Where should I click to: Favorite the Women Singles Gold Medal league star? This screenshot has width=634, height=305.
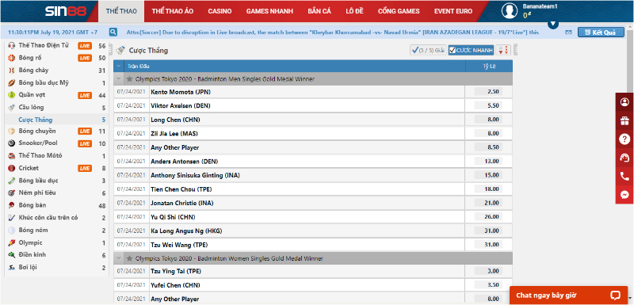click(129, 257)
